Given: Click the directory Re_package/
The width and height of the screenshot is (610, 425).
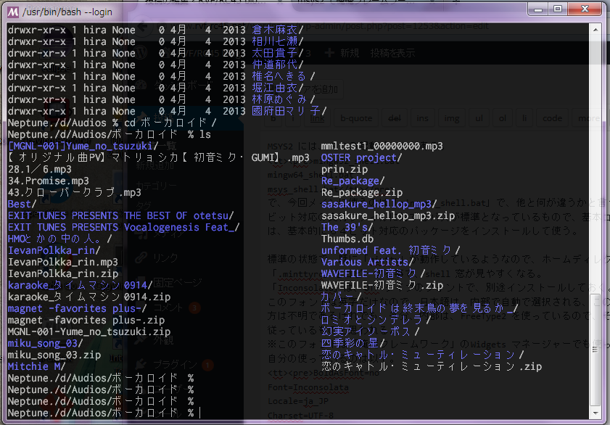Looking at the screenshot, I should [x=353, y=181].
